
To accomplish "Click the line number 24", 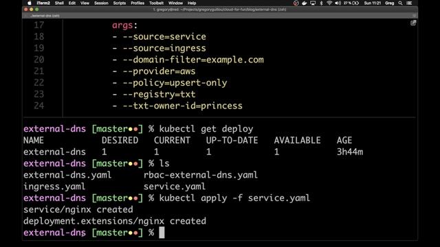I will coord(38,106).
